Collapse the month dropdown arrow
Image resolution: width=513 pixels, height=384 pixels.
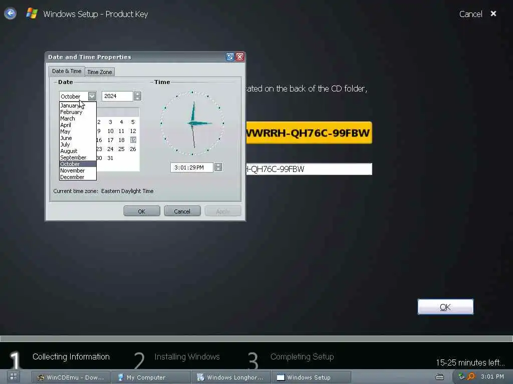coord(92,96)
